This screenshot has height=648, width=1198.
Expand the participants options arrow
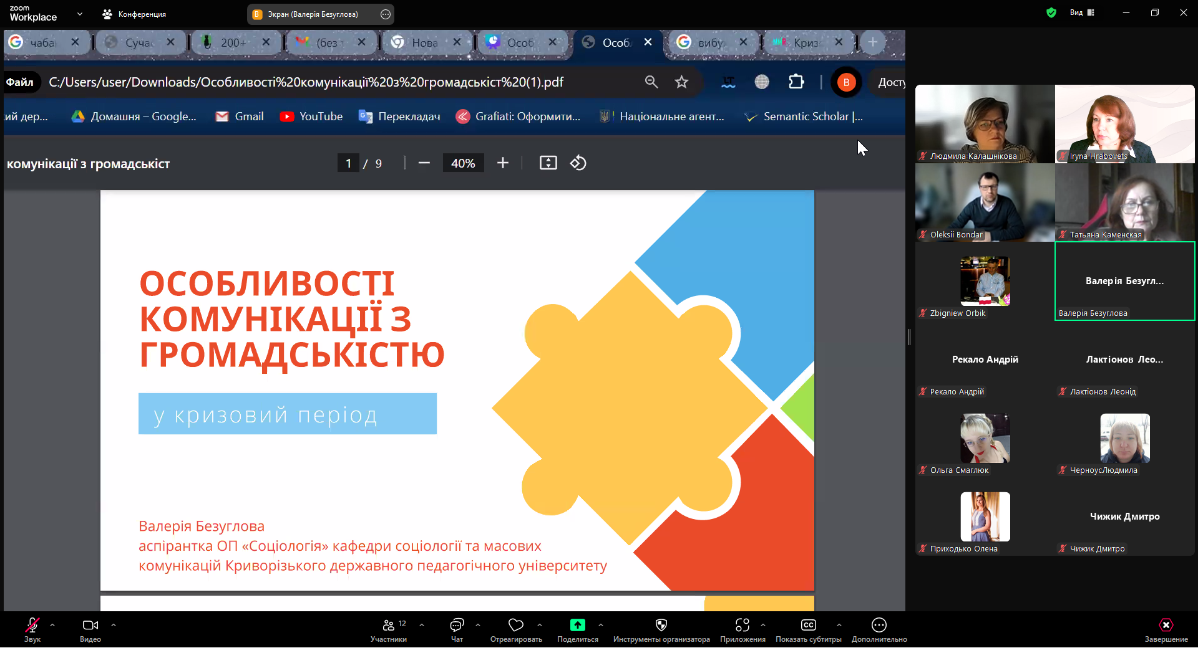(422, 624)
